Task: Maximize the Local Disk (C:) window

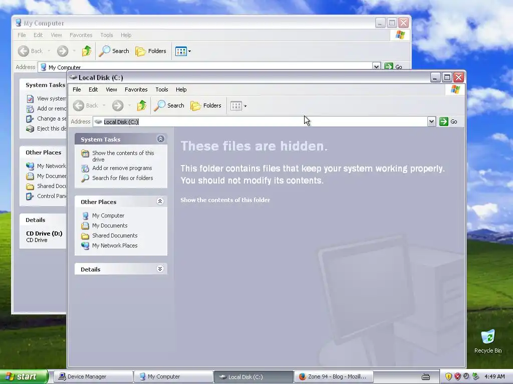Action: click(446, 77)
